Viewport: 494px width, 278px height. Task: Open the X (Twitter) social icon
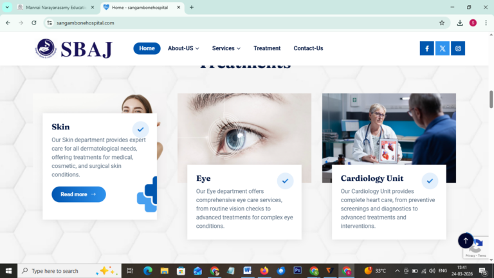tap(443, 48)
